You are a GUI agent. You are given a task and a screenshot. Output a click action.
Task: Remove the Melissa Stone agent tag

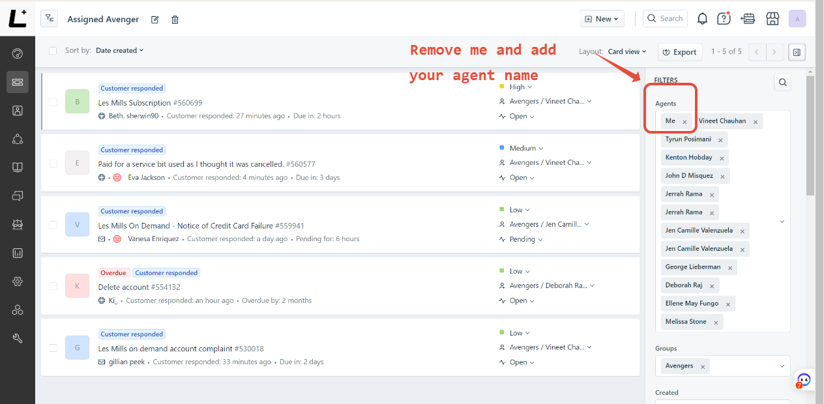716,323
